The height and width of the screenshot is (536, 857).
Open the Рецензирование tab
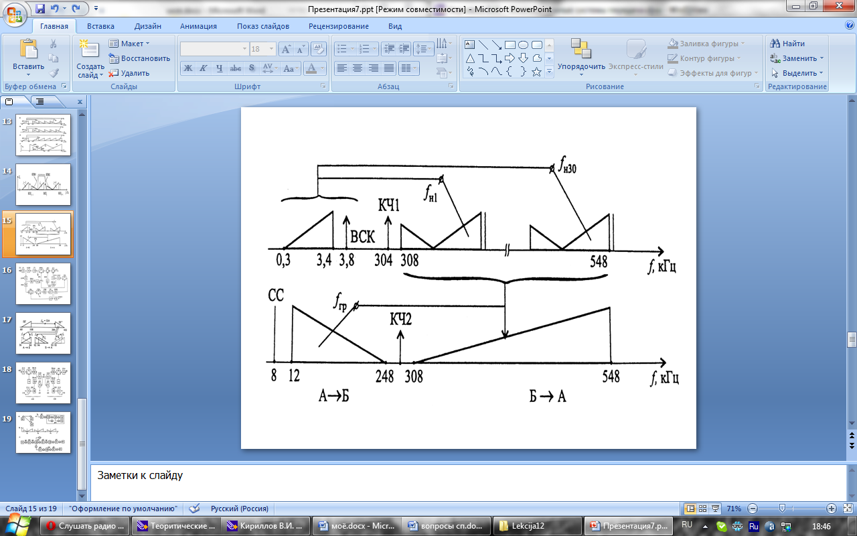(338, 26)
